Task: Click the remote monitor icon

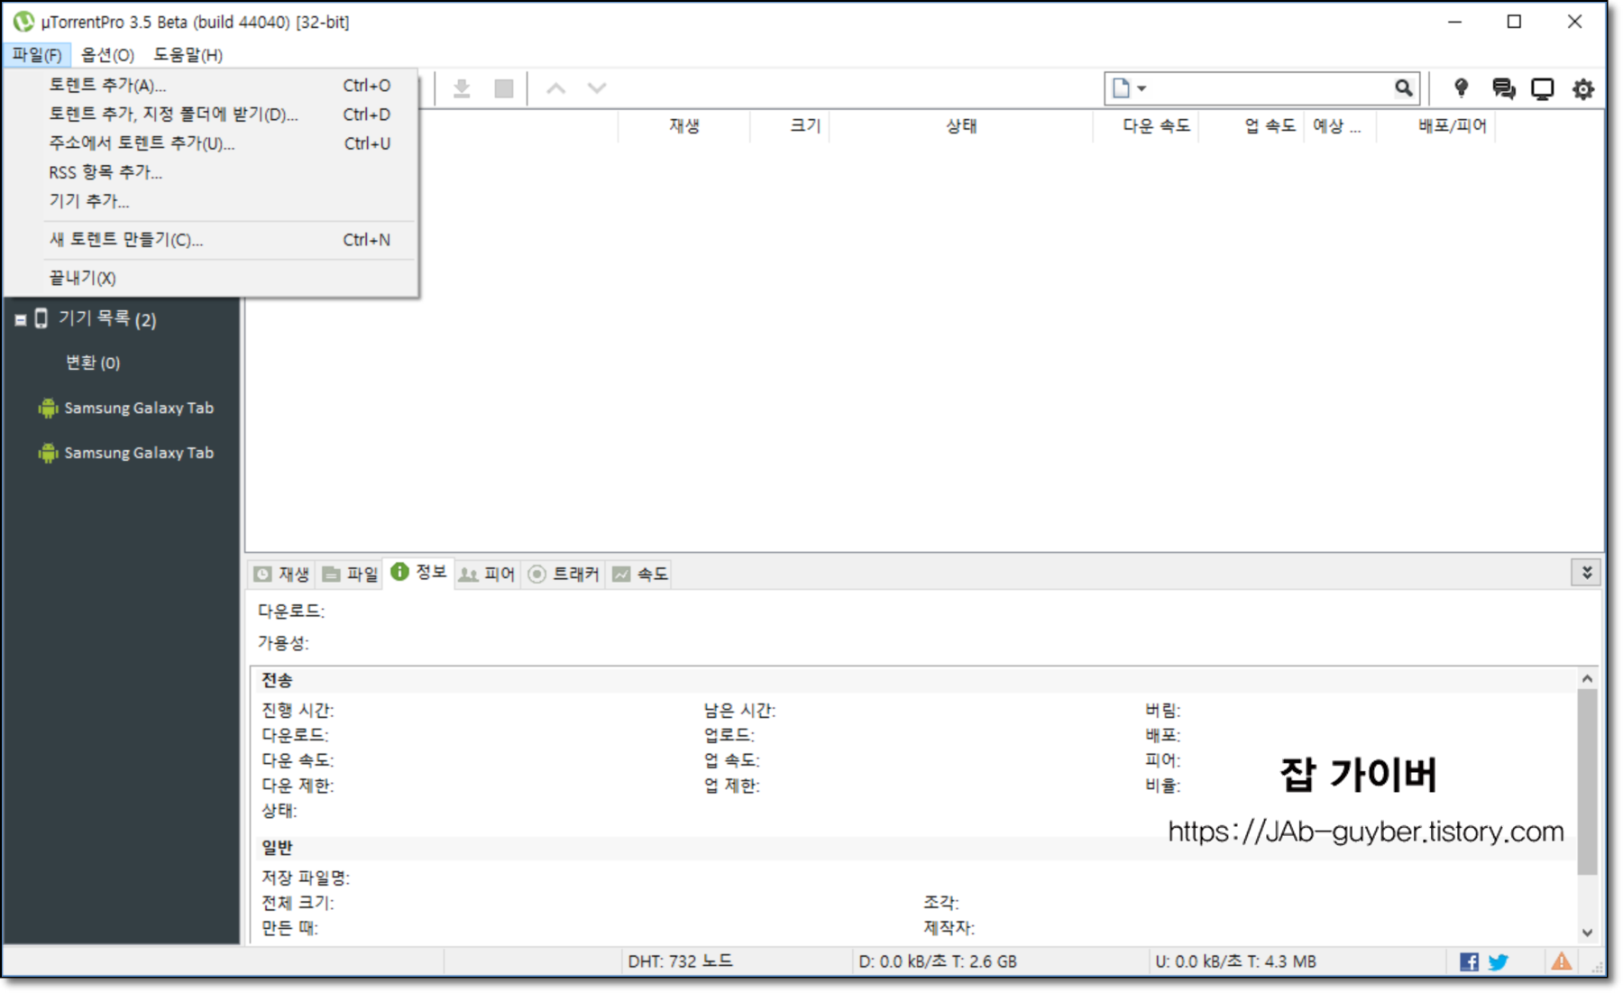Action: [1543, 88]
